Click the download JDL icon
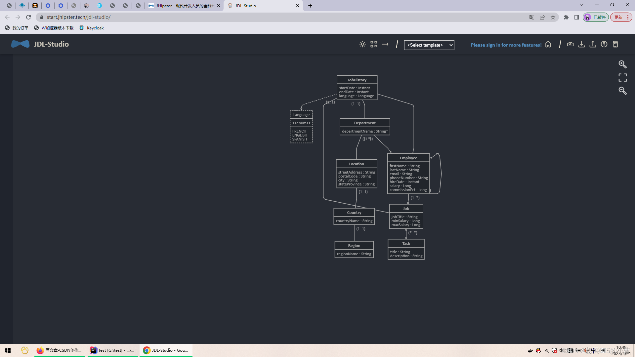 [x=581, y=44]
